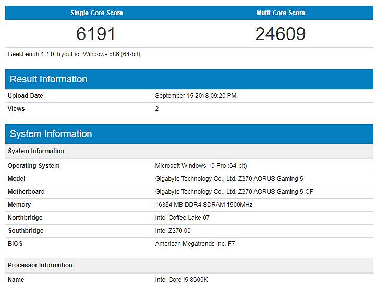Click the Memory label
The height and width of the screenshot is (285, 377).
click(19, 204)
